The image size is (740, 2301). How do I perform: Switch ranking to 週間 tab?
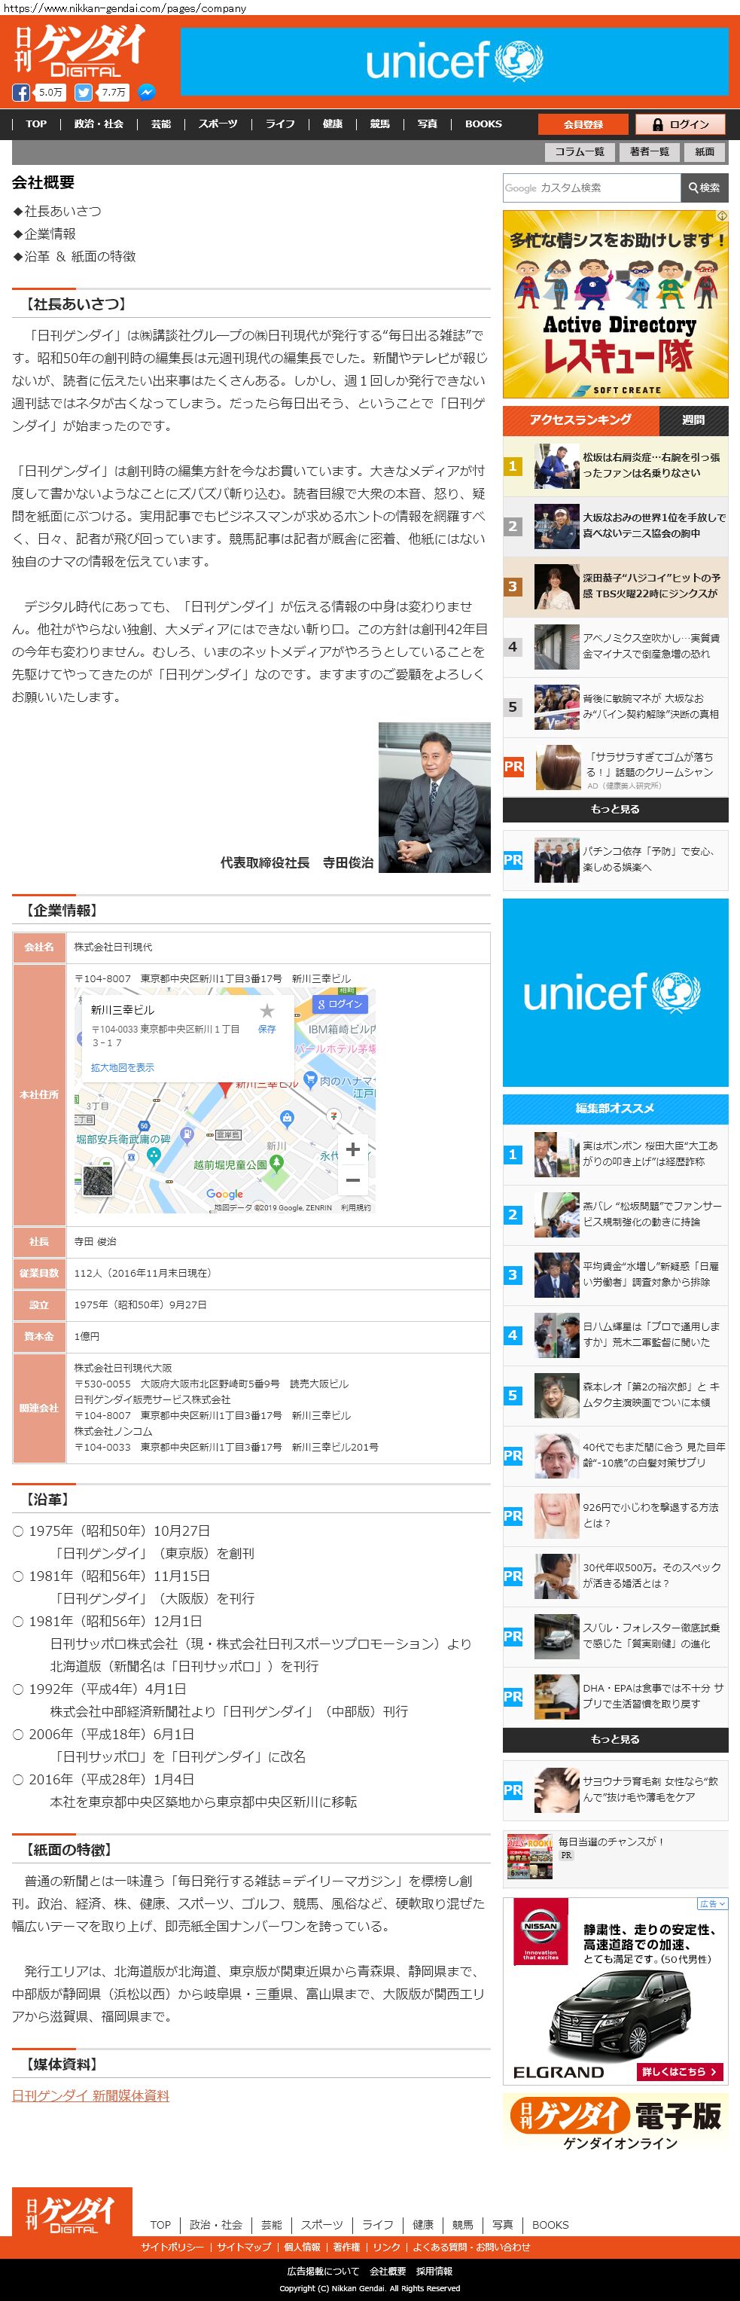pos(693,420)
